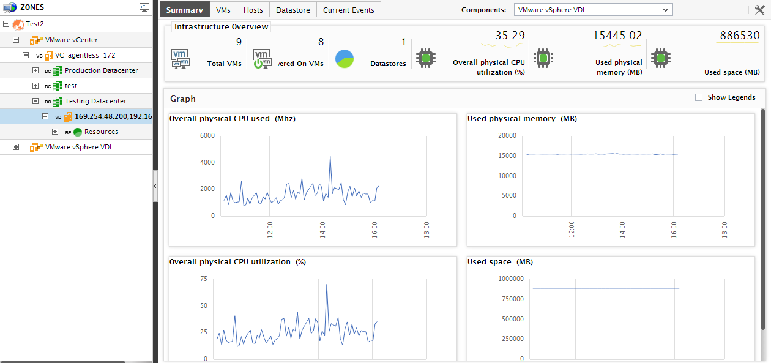771x363 pixels.
Task: Click the Overall physical CPU used graph
Action: pyautogui.click(x=313, y=180)
